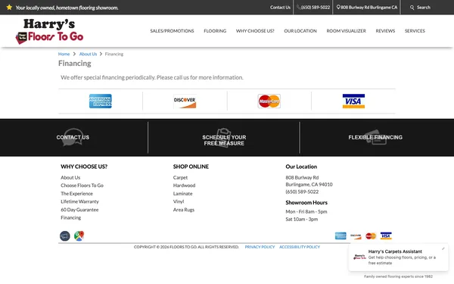Viewport: 454px width, 284px height.
Task: Shop Area Rugs in footer
Action: click(184, 210)
